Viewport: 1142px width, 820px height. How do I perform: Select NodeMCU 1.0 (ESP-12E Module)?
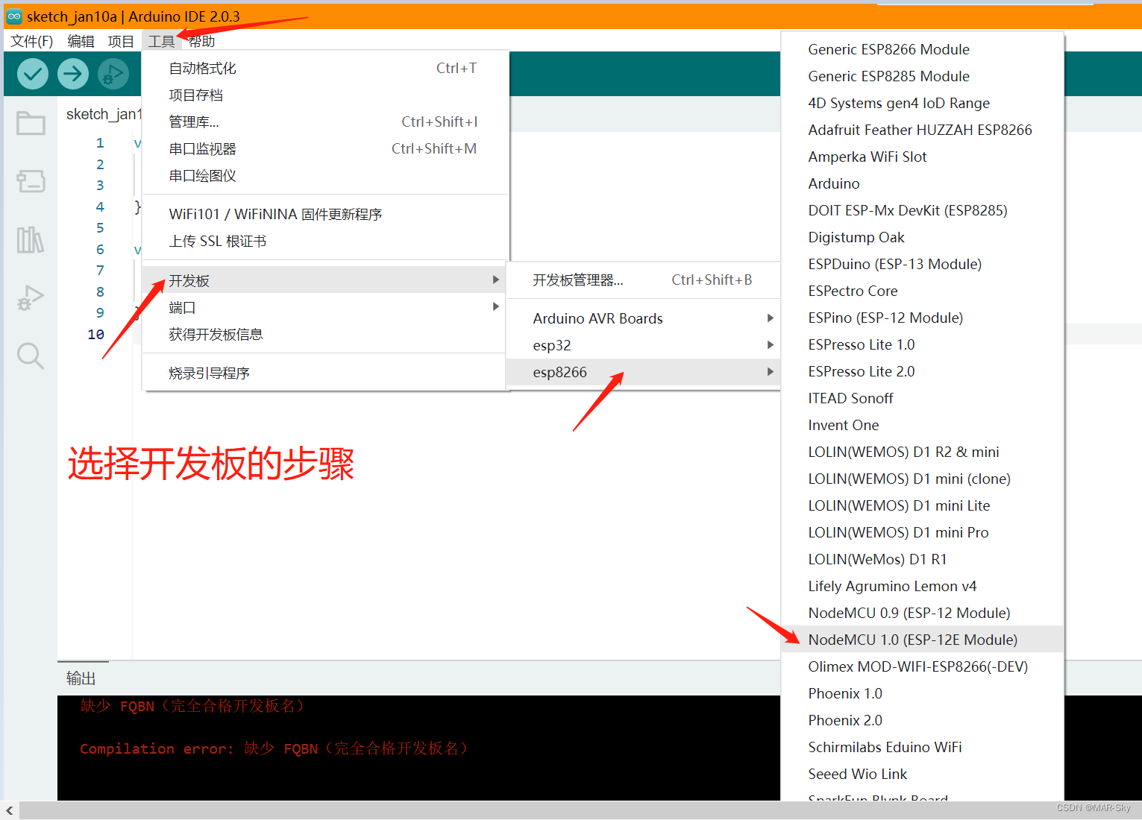click(x=922, y=640)
